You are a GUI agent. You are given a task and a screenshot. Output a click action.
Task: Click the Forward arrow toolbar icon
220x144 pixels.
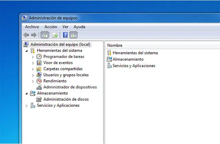(34, 35)
